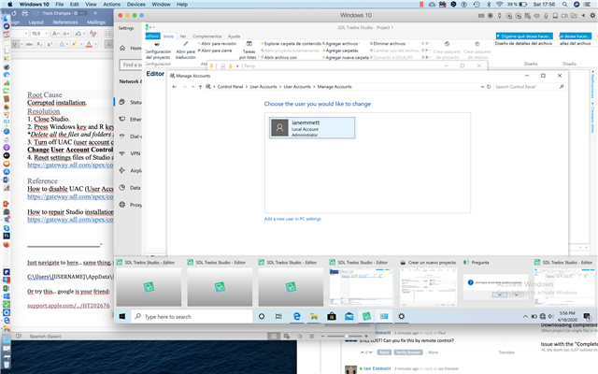The height and width of the screenshot is (374, 598).
Task: Click Configuración del proyecto in Trados ribbon
Action: coord(158,50)
